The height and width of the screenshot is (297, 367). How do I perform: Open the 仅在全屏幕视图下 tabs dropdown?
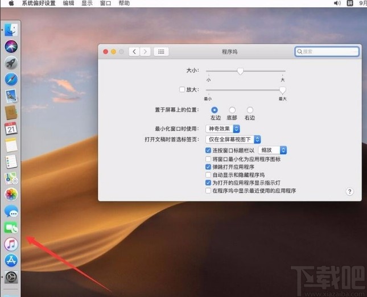tap(233, 139)
